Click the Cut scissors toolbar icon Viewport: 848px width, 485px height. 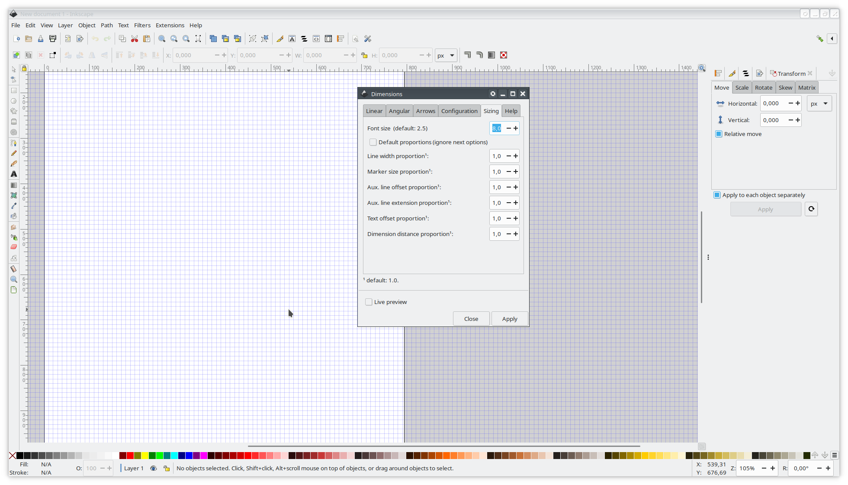135,39
